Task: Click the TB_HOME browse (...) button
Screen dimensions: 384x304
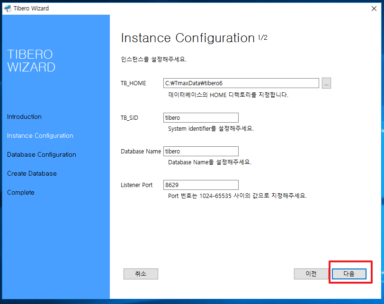Action: tap(326, 83)
